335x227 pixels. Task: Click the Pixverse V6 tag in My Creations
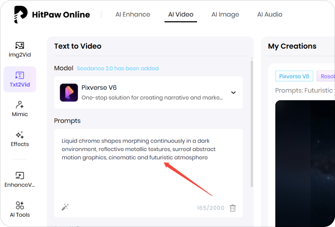coord(294,76)
